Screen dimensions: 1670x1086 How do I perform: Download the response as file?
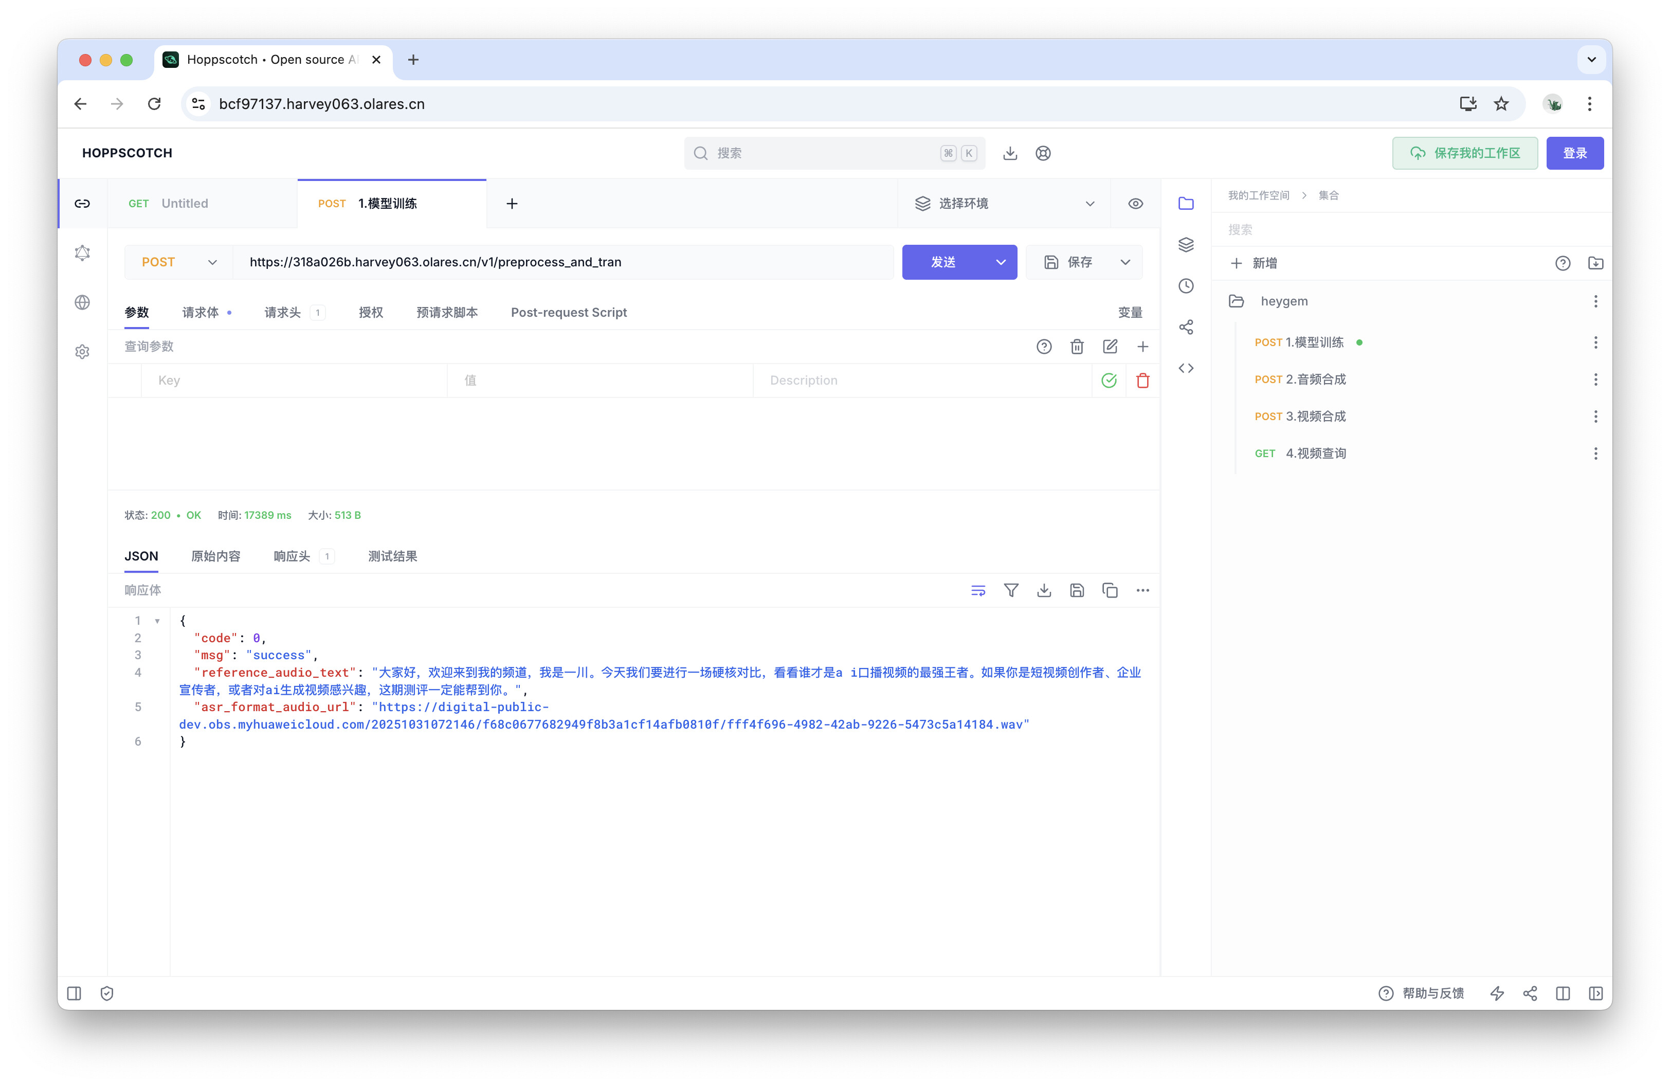tap(1044, 591)
